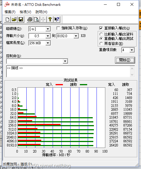141x169 pixels.
Task: Print results using the printer icon
Action: pyautogui.click(x=30, y=20)
